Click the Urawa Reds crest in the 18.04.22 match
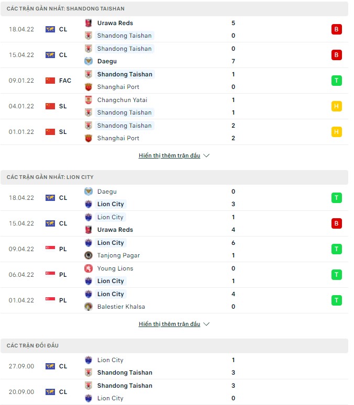 click(88, 23)
